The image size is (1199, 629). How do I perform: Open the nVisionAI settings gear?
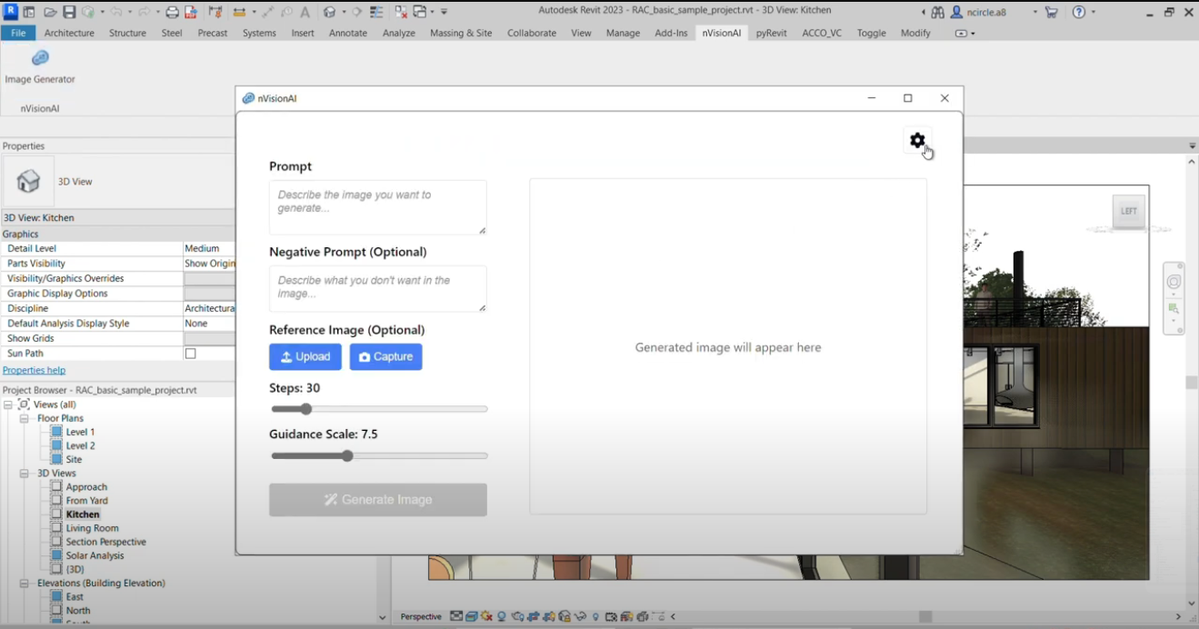tap(917, 141)
